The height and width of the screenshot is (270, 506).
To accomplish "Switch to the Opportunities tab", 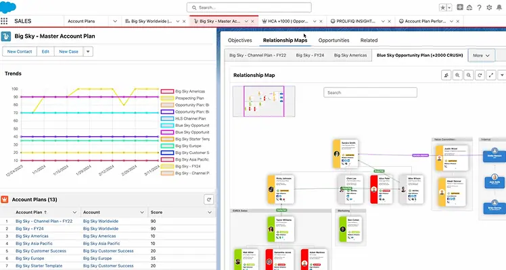I will pyautogui.click(x=333, y=40).
